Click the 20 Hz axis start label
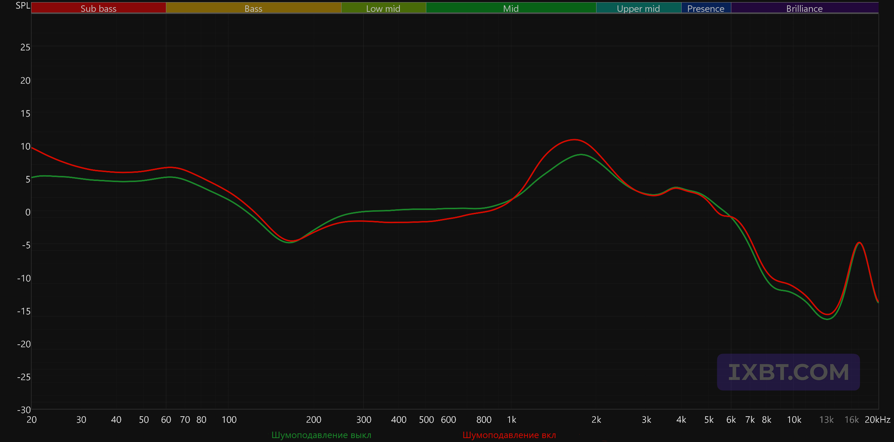This screenshot has height=442, width=894. [31, 420]
